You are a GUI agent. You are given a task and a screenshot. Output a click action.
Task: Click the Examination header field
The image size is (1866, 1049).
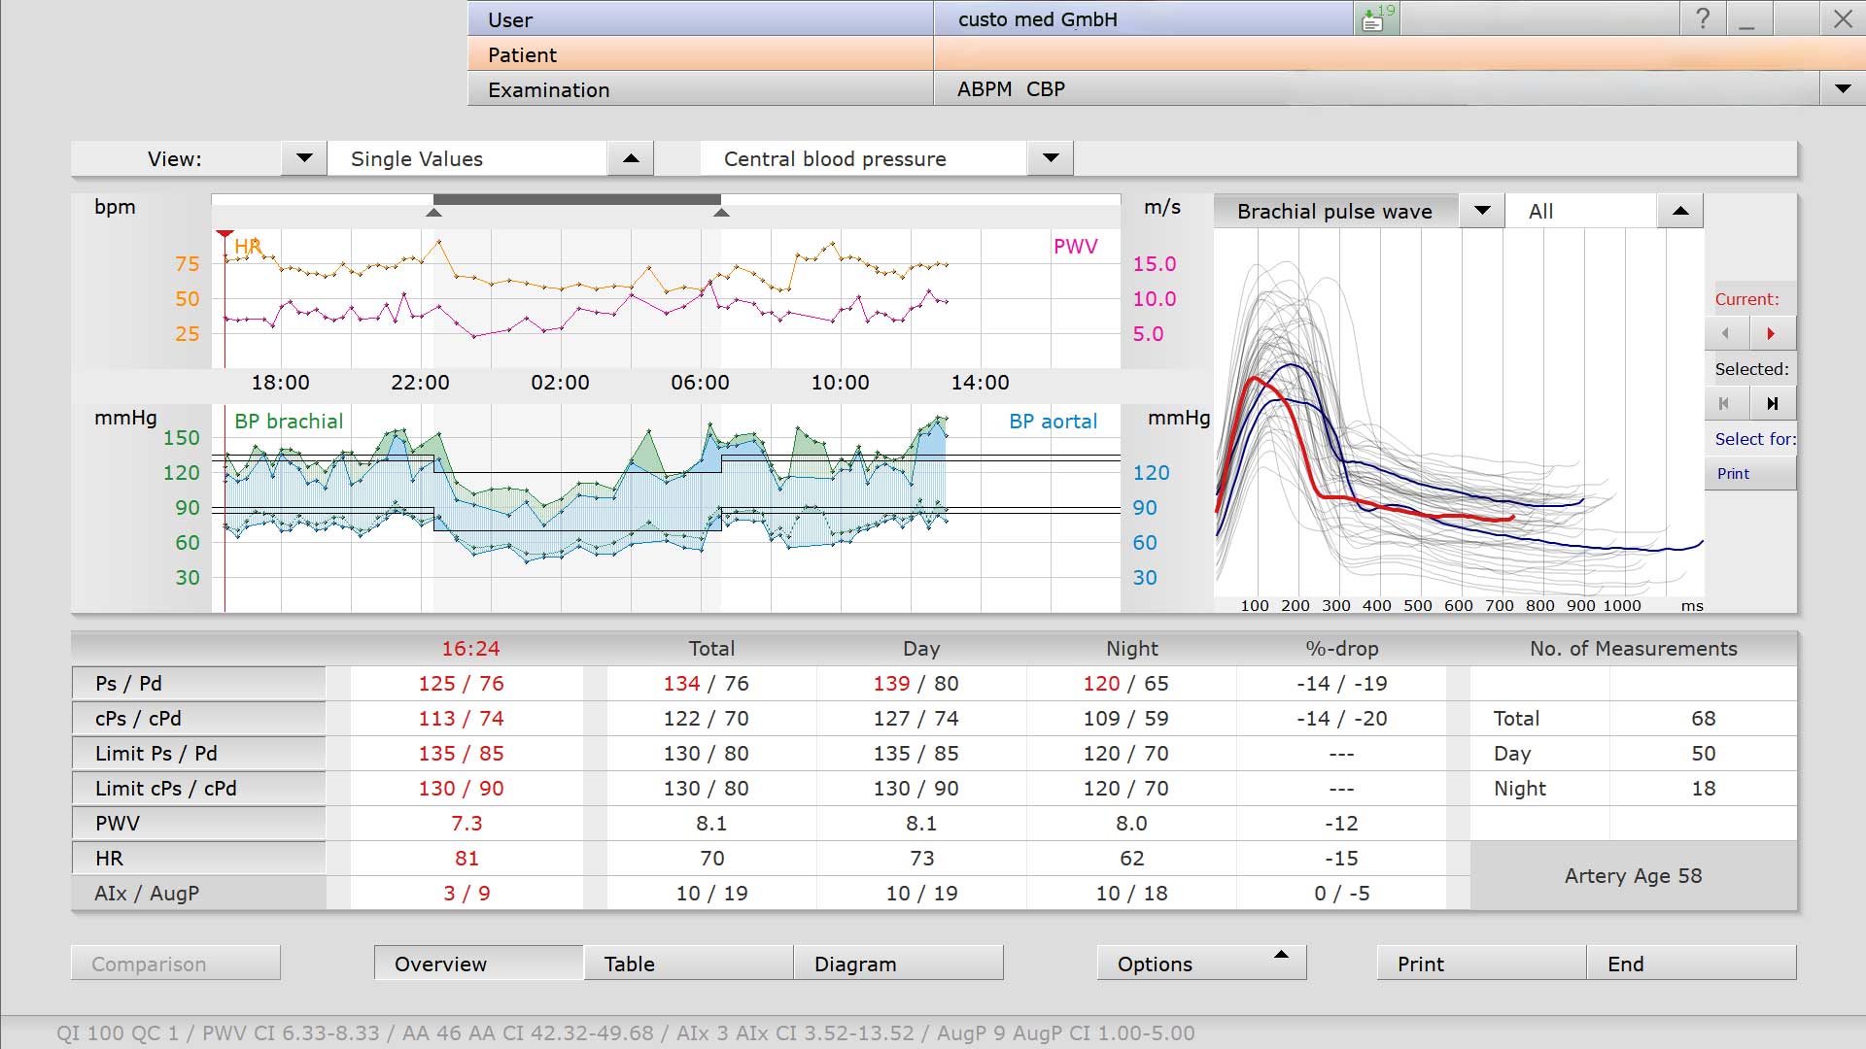(700, 88)
